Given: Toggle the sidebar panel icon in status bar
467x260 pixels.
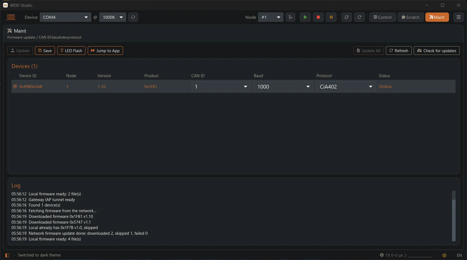Looking at the screenshot, I should point(7,255).
